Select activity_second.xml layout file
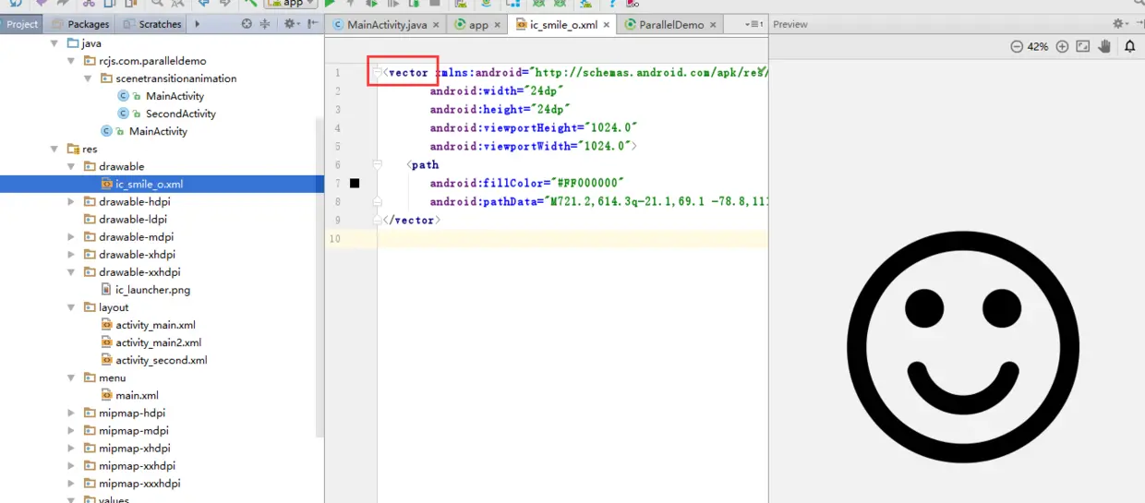This screenshot has height=503, width=1145. (x=161, y=360)
